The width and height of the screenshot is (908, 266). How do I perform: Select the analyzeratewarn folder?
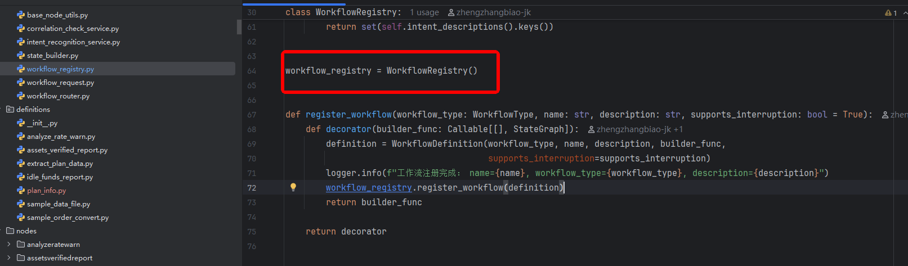point(53,245)
